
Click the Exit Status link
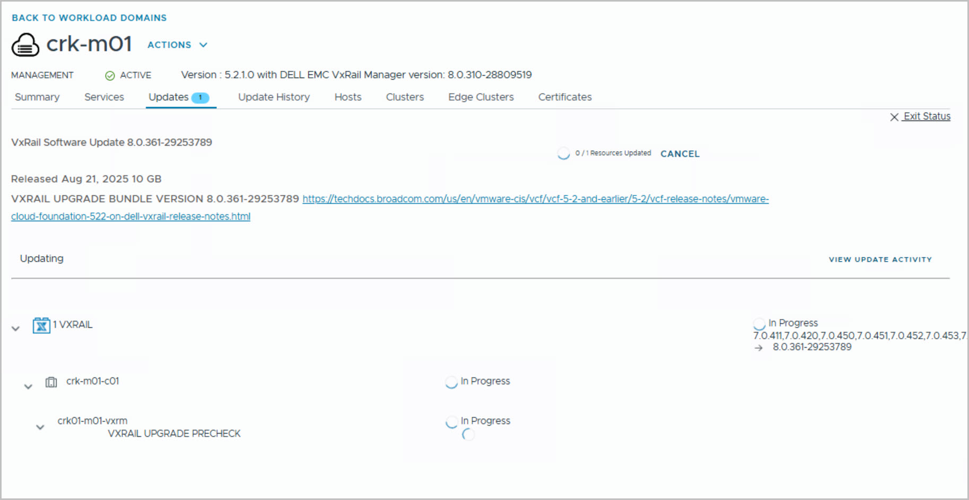tap(927, 116)
